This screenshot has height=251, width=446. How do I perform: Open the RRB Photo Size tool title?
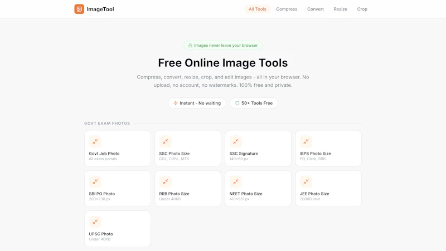(174, 194)
